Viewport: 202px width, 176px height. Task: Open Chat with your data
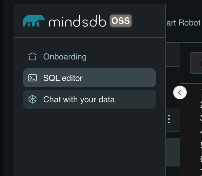[x=89, y=99]
